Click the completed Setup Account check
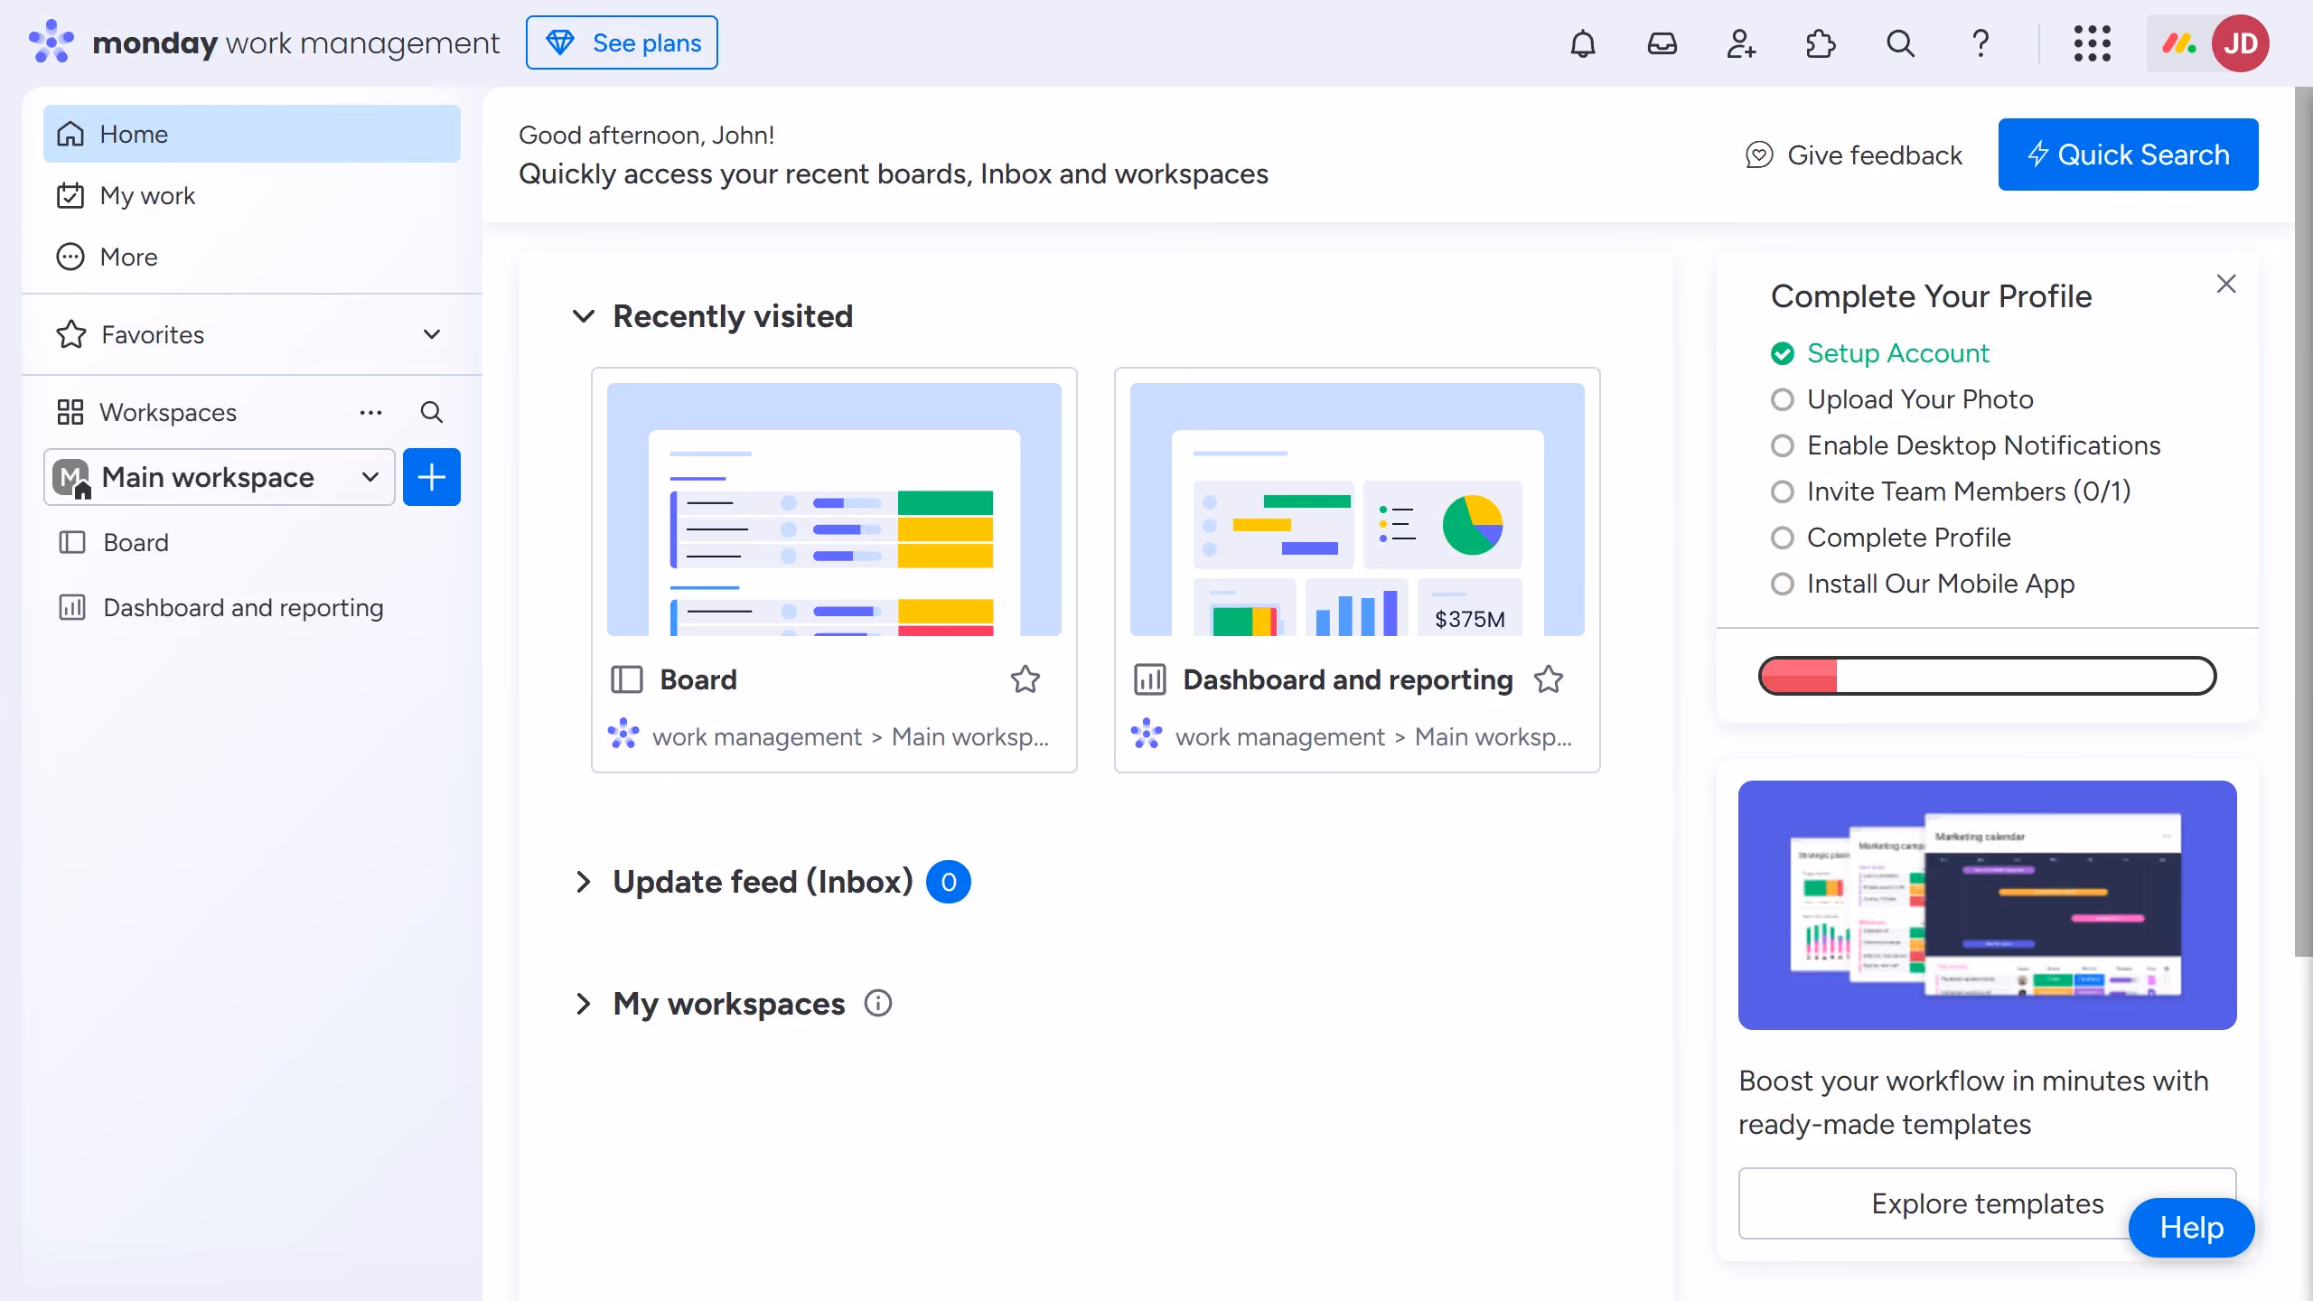This screenshot has width=2313, height=1301. pos(1782,353)
